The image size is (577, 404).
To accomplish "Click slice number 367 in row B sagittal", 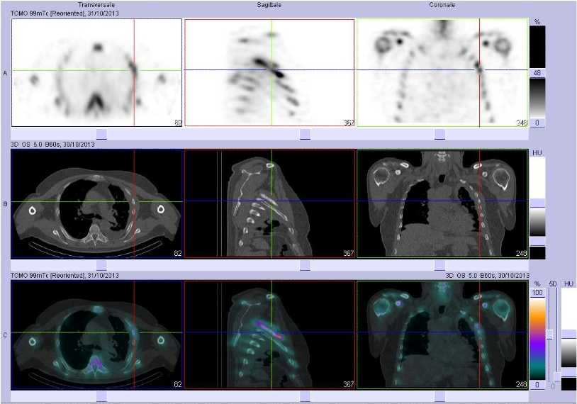I will [349, 253].
